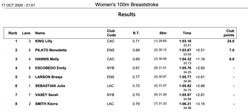Screen dimensions: 248x112
Task: Click the Women's 100m Breaststroke title
Action: [x=127, y=5]
